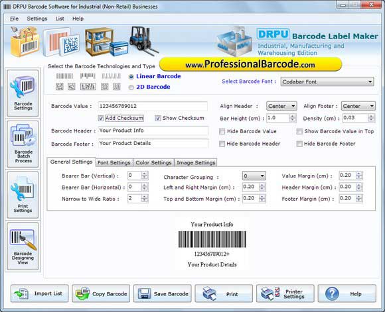The image size is (385, 312).
Task: Adjust Left and Right Margin spinner
Action: [x=262, y=187]
